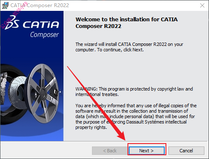Click the 'You are hereby informed' paragraph

coord(136,116)
